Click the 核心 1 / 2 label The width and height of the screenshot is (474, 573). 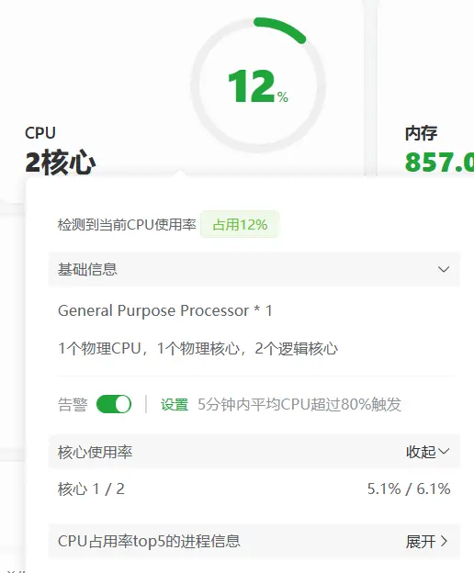pyautogui.click(x=91, y=489)
